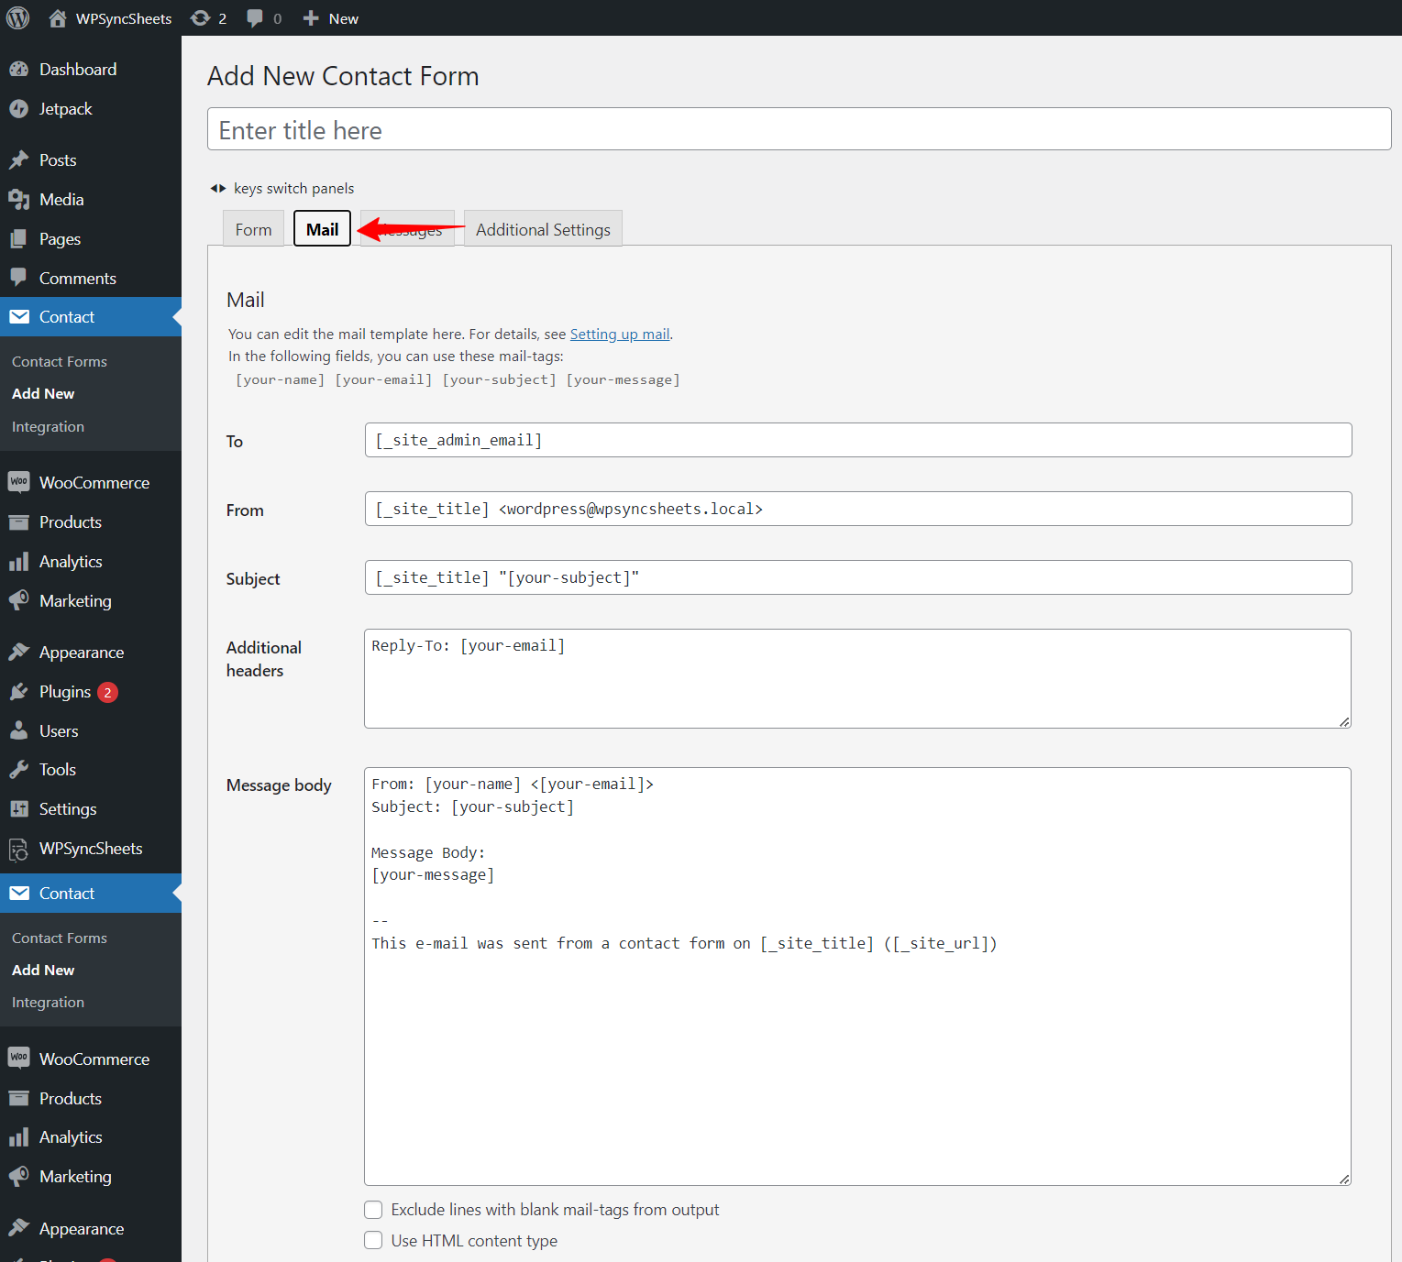This screenshot has width=1402, height=1262.
Task: Open the Users menu
Action: coord(59,731)
